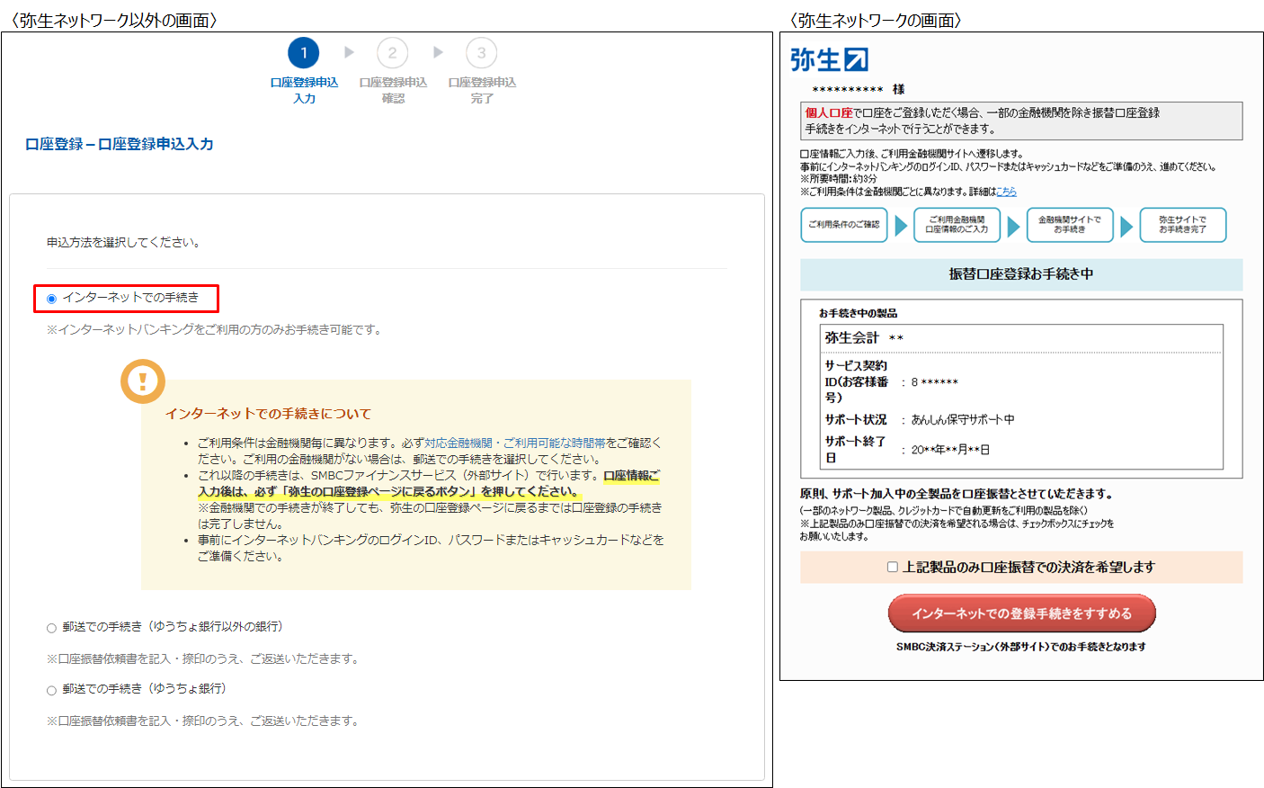1264x788 pixels.
Task: Click the 弥生 logo icon
Action: 829,59
